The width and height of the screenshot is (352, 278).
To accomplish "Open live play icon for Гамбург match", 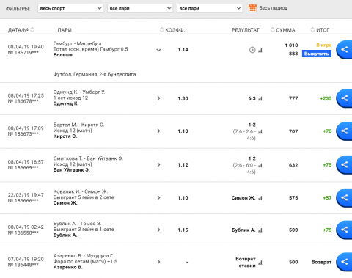I will 252,50.
